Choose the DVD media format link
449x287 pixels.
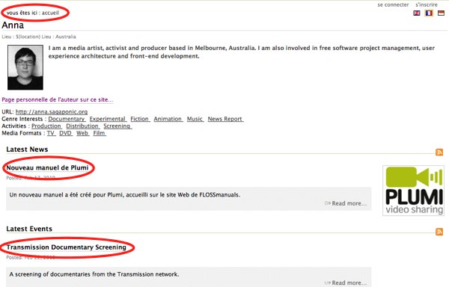[66, 133]
